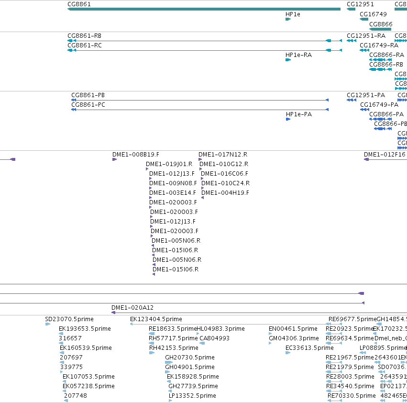Click the RE69677.5prime EST label

(x=352, y=319)
